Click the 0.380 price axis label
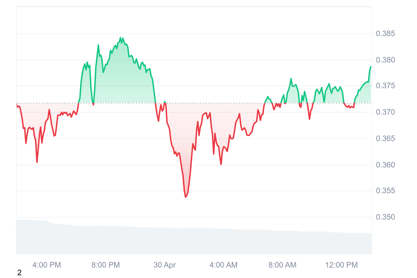417x278 pixels. (x=385, y=60)
